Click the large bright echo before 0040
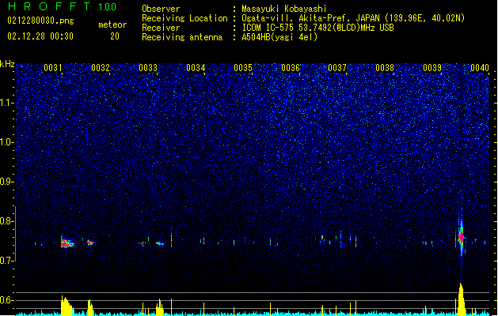Viewport: 498px width, 316px height. click(x=461, y=236)
